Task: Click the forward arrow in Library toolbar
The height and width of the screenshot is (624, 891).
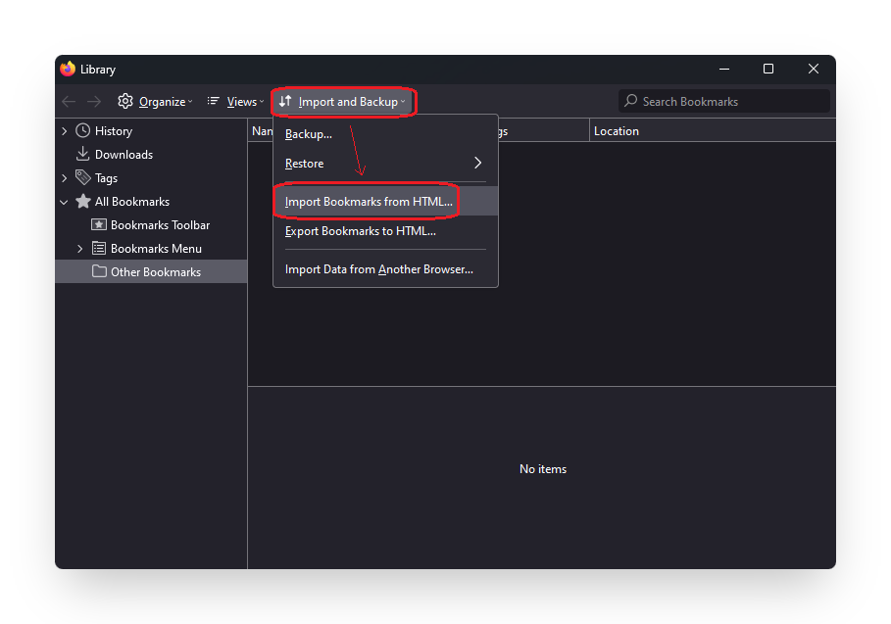Action: 94,101
